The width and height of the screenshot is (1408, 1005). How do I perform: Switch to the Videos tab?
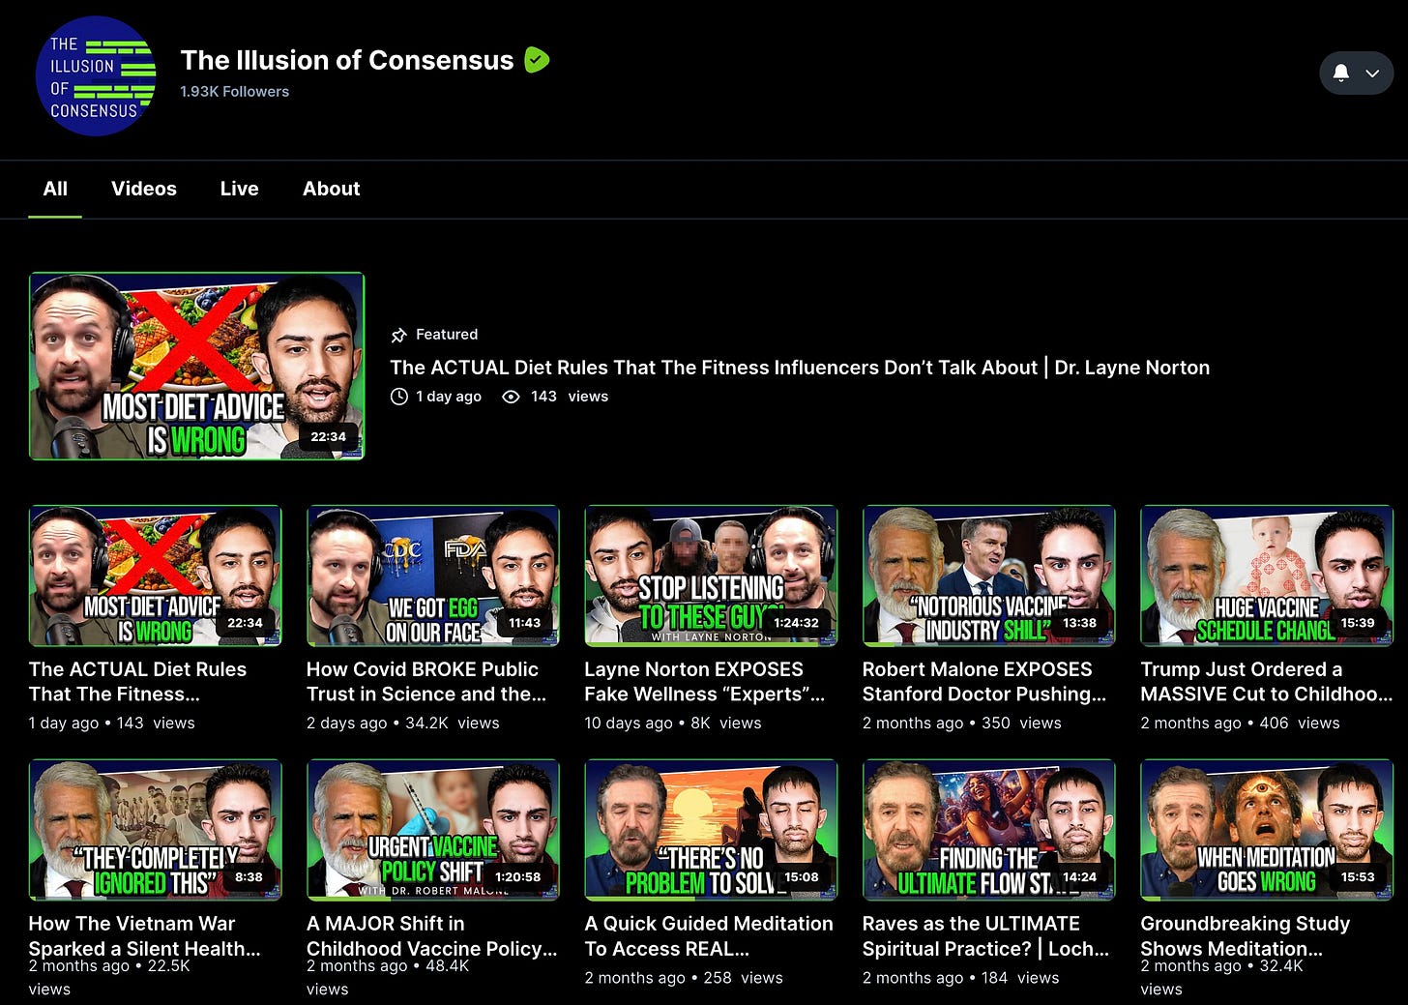click(144, 189)
